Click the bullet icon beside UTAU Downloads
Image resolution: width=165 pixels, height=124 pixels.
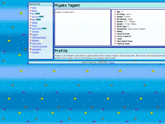point(31,37)
